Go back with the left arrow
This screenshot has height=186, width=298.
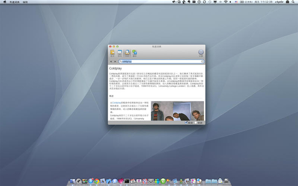coord(111,61)
